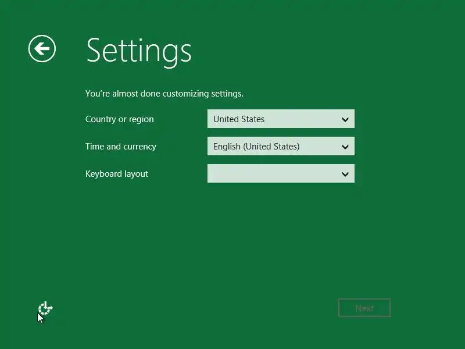Click the greyed-out Next label

click(x=364, y=308)
